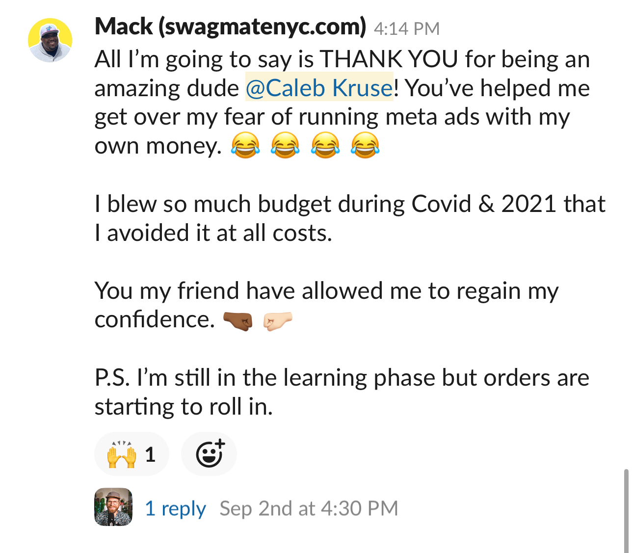The height and width of the screenshot is (553, 633).
Task: Click the Sep 2nd at 4:30 PM timestamp
Action: pos(309,508)
